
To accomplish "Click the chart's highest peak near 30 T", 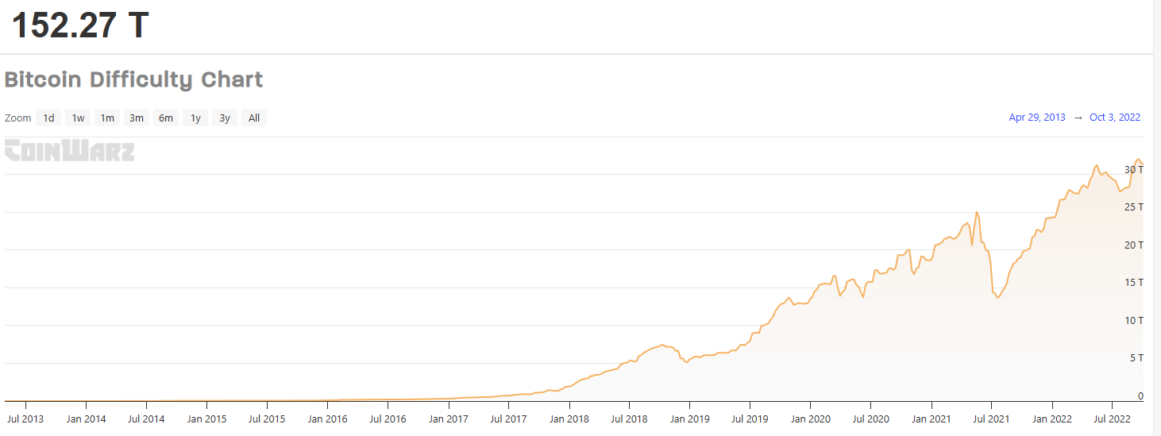I will point(1139,160).
